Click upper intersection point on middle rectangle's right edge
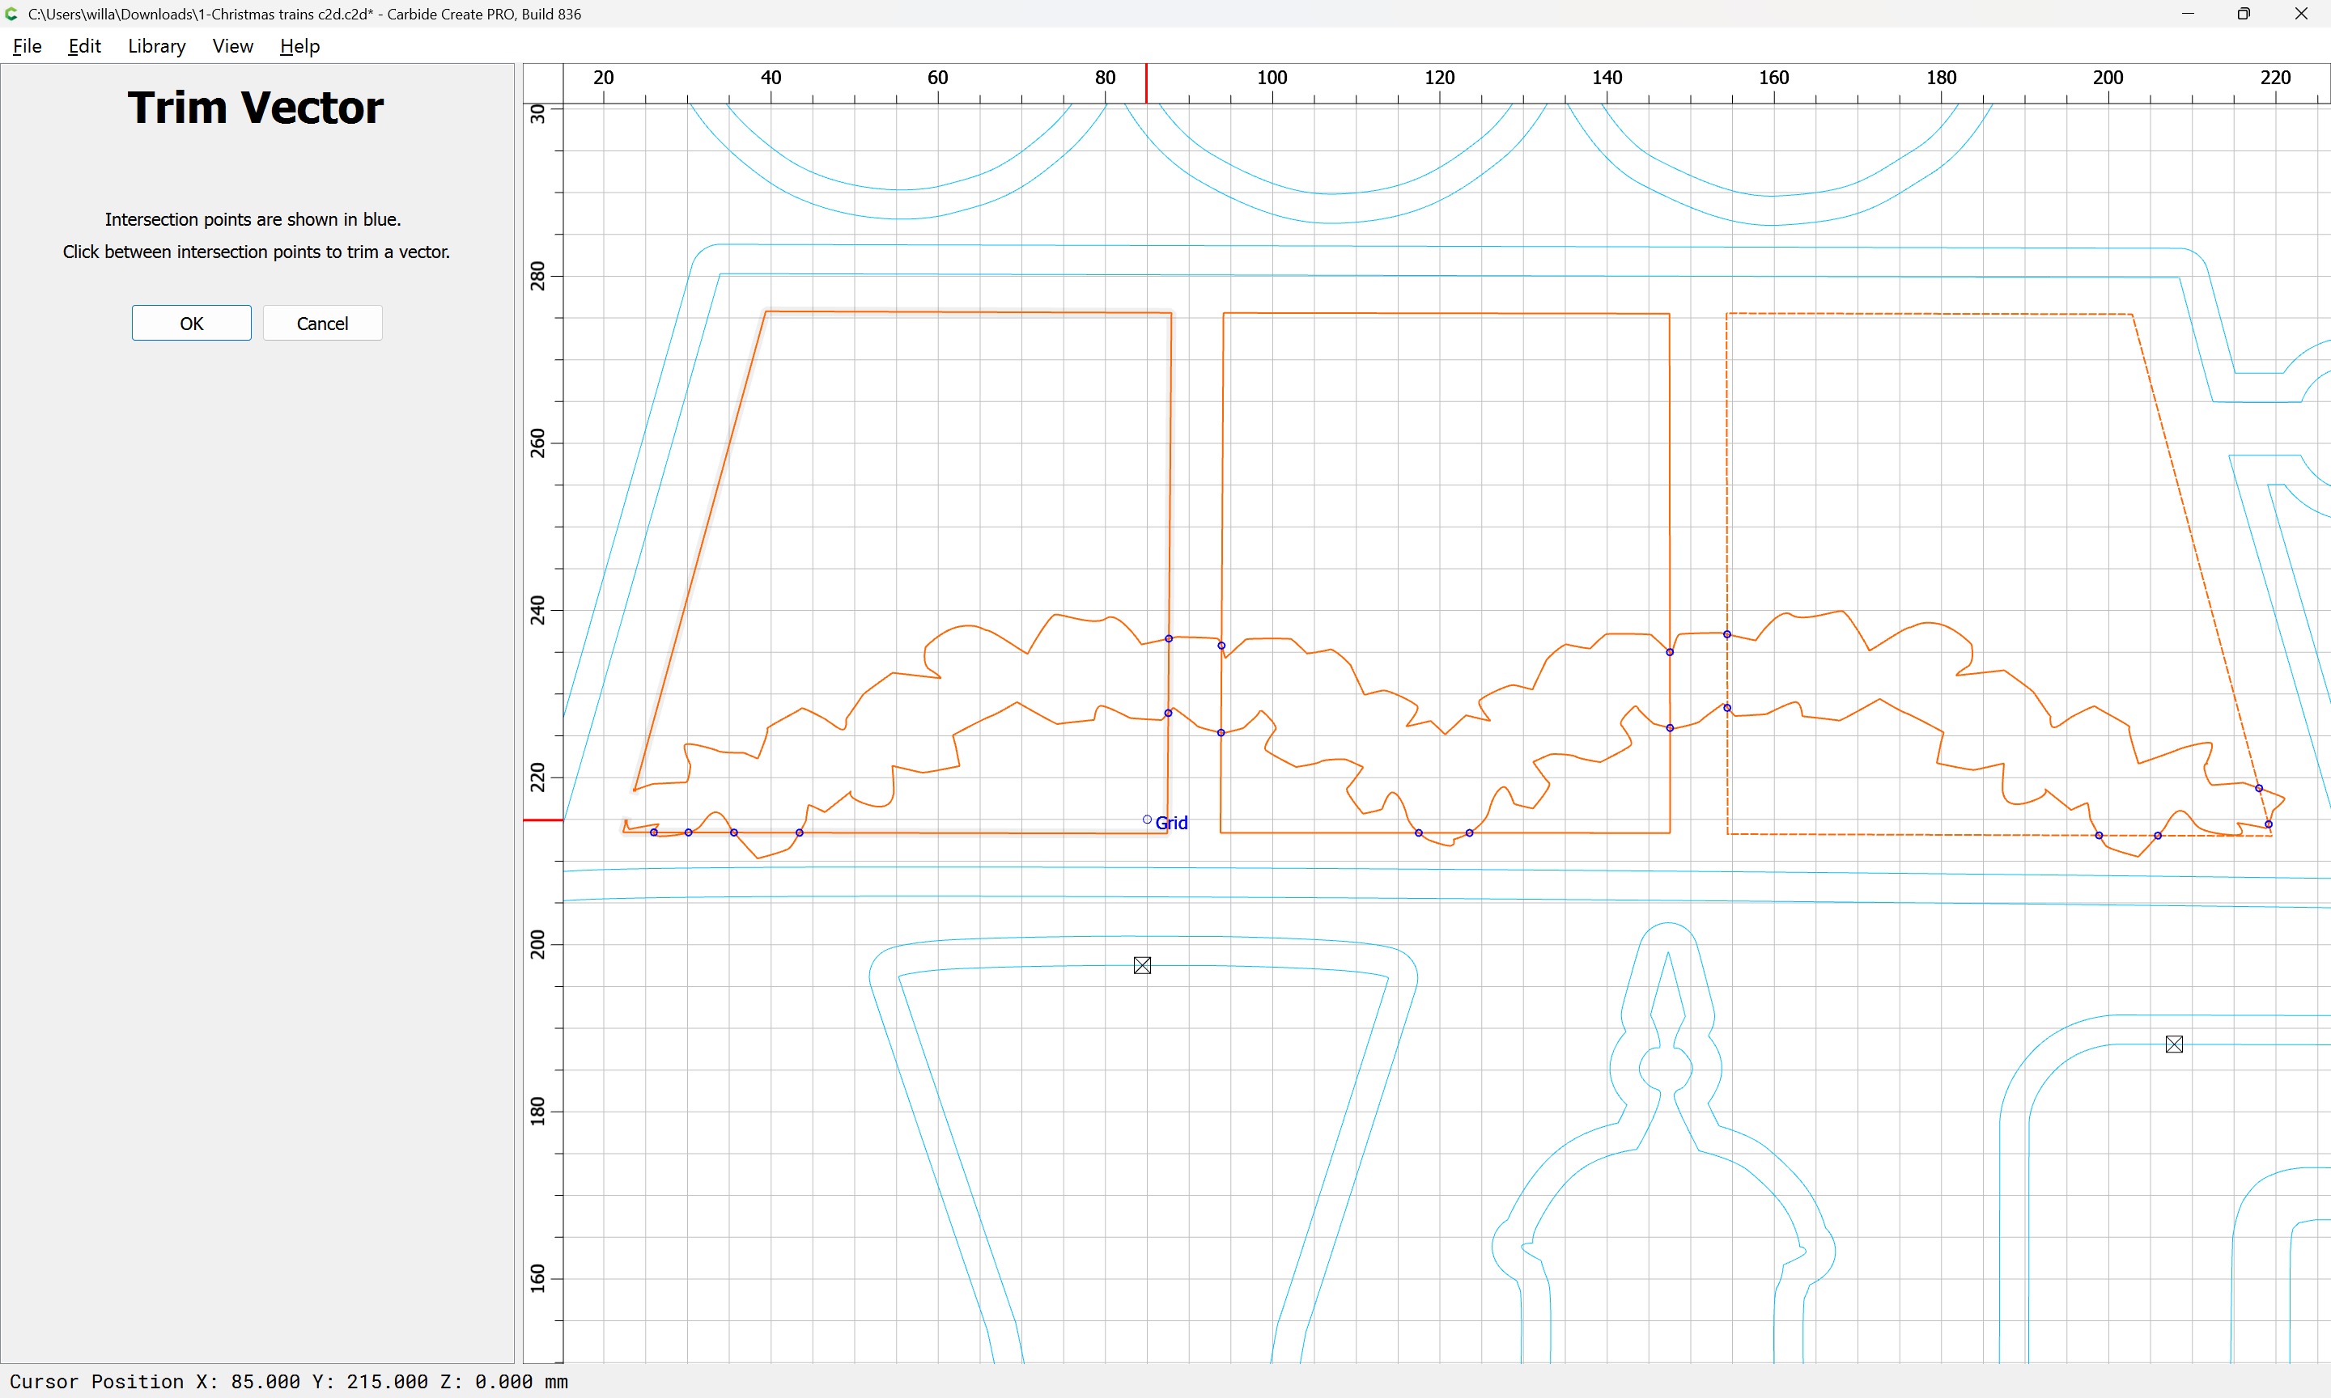Image resolution: width=2331 pixels, height=1398 pixels. 1670,652
